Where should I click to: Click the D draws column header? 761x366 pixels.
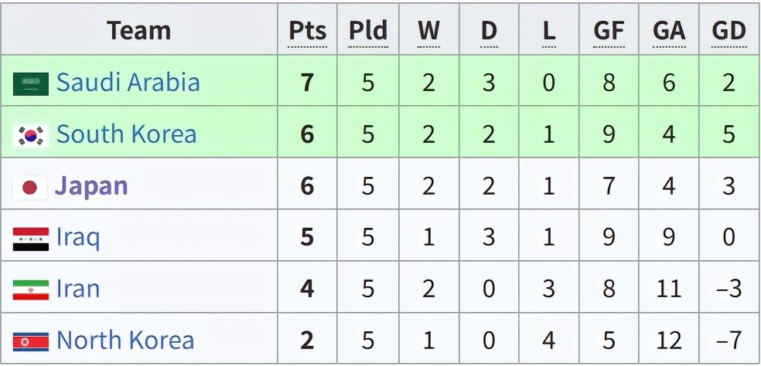[x=489, y=30]
